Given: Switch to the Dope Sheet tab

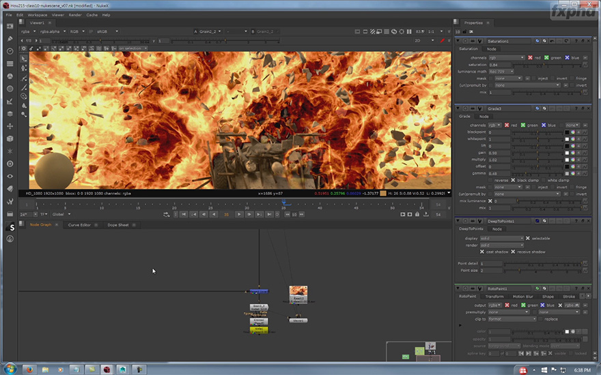Looking at the screenshot, I should (118, 225).
